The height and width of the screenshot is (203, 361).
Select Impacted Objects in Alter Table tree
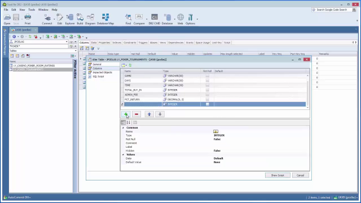pos(102,72)
